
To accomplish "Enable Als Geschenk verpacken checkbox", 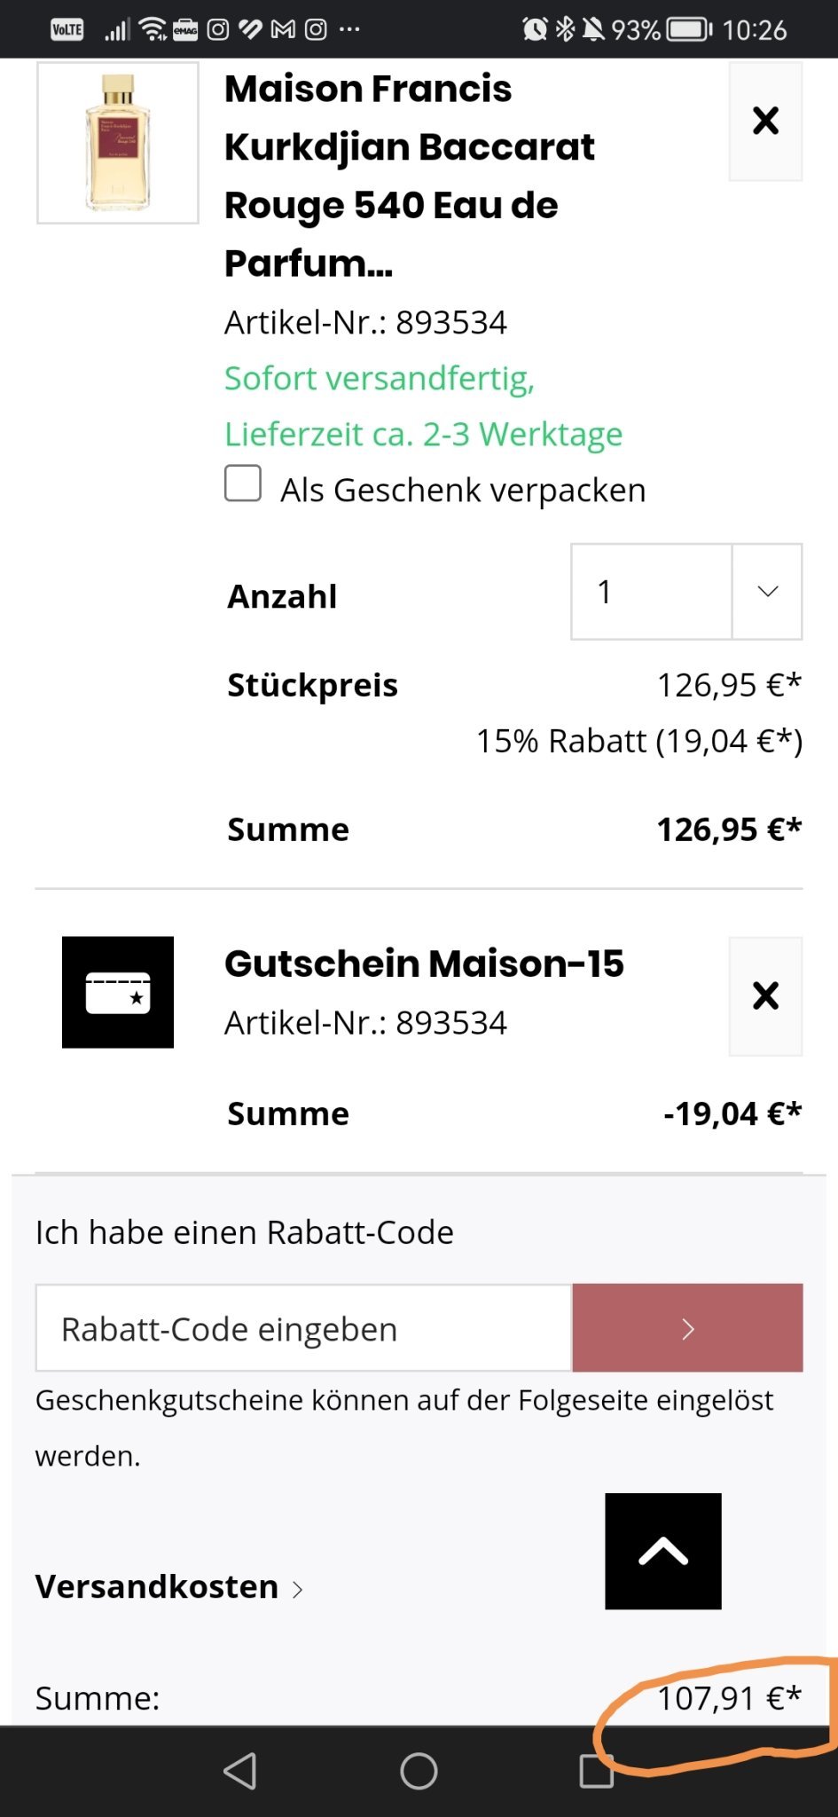I will pyautogui.click(x=243, y=484).
